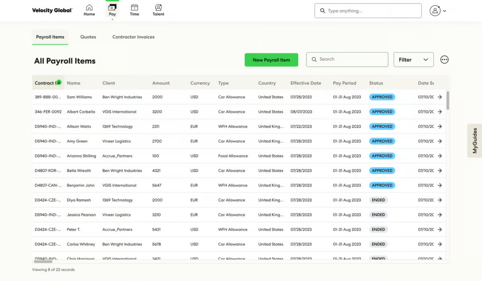The width and height of the screenshot is (482, 281).
Task: Click the Velocity Global logo
Action: click(x=52, y=10)
